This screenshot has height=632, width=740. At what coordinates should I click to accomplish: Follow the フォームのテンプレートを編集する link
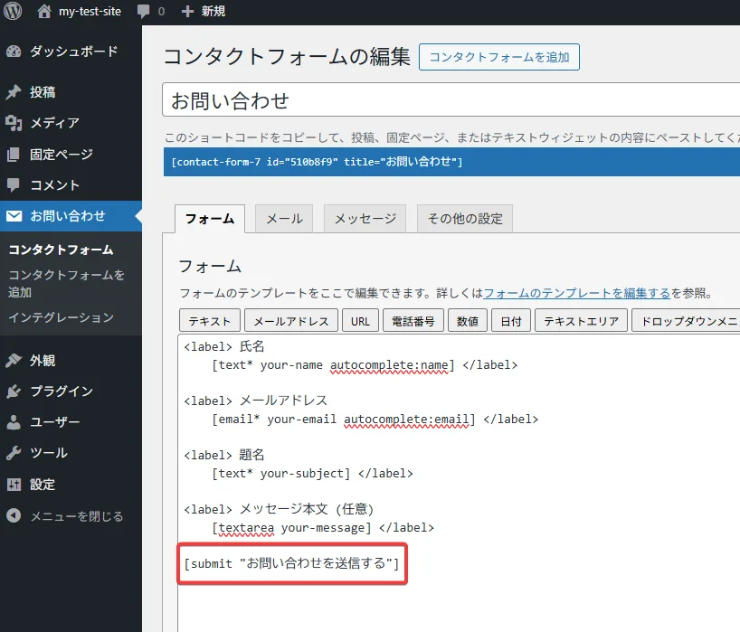(576, 293)
